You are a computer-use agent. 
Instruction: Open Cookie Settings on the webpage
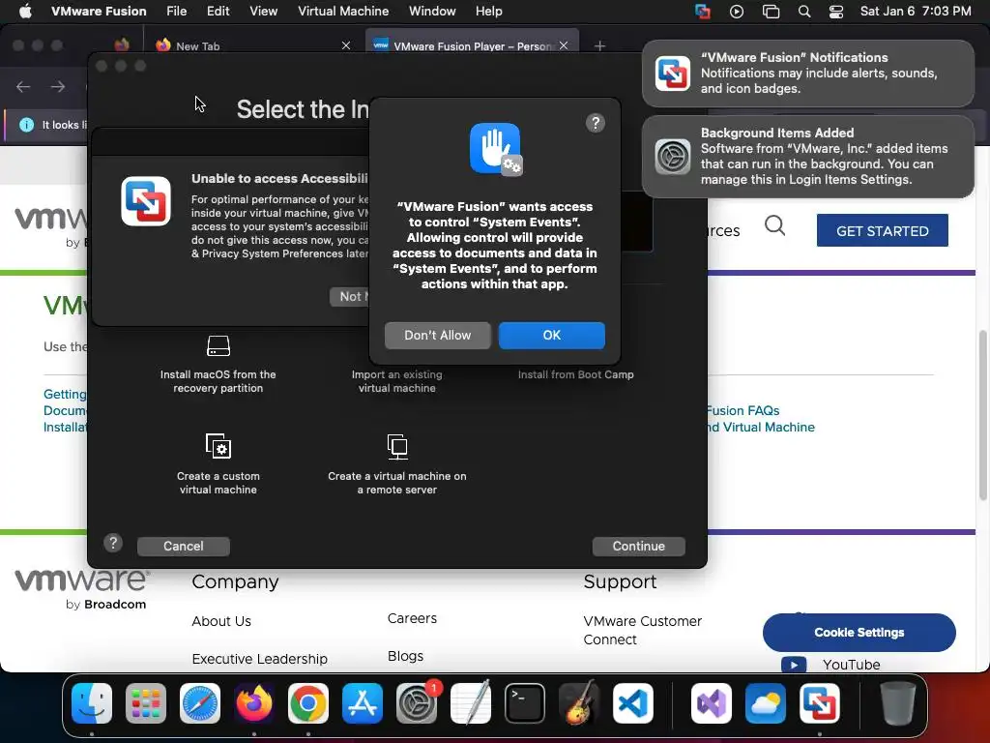click(859, 633)
